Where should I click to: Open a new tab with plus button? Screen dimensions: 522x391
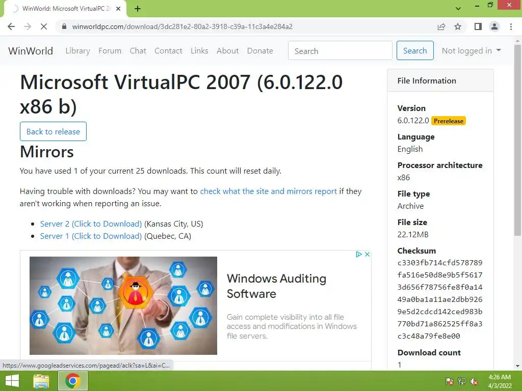click(138, 9)
